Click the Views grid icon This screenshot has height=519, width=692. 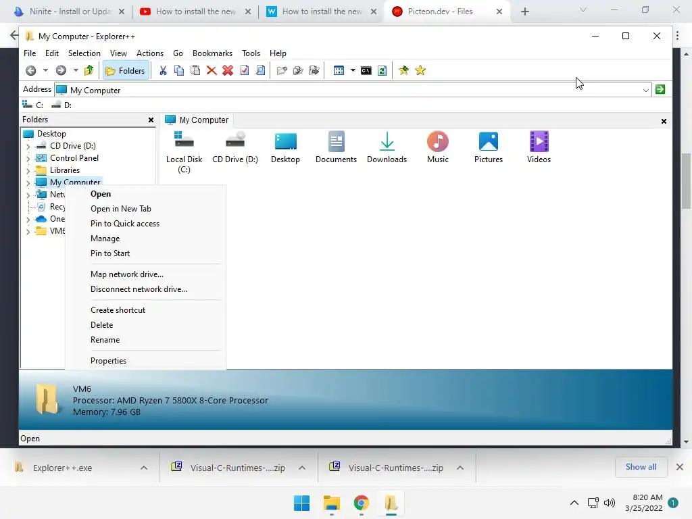click(x=339, y=70)
